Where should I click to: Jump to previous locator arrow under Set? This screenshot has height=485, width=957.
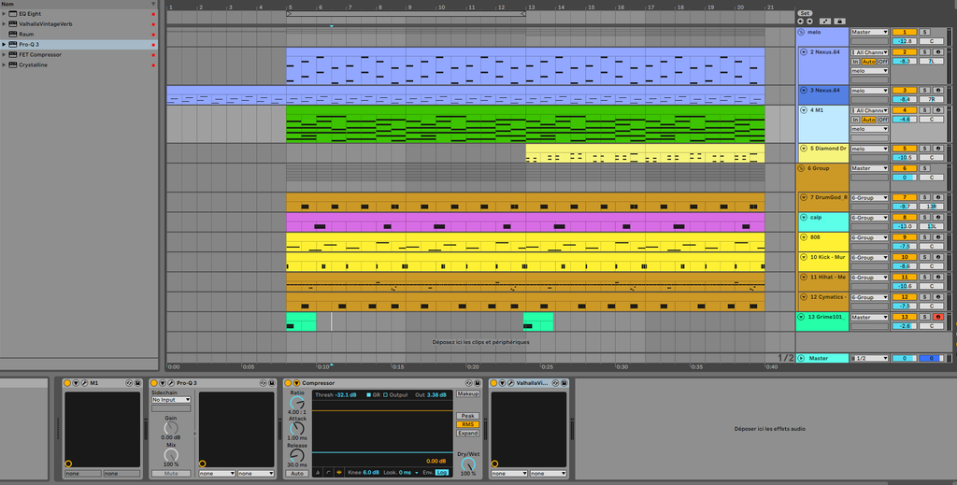(x=800, y=21)
